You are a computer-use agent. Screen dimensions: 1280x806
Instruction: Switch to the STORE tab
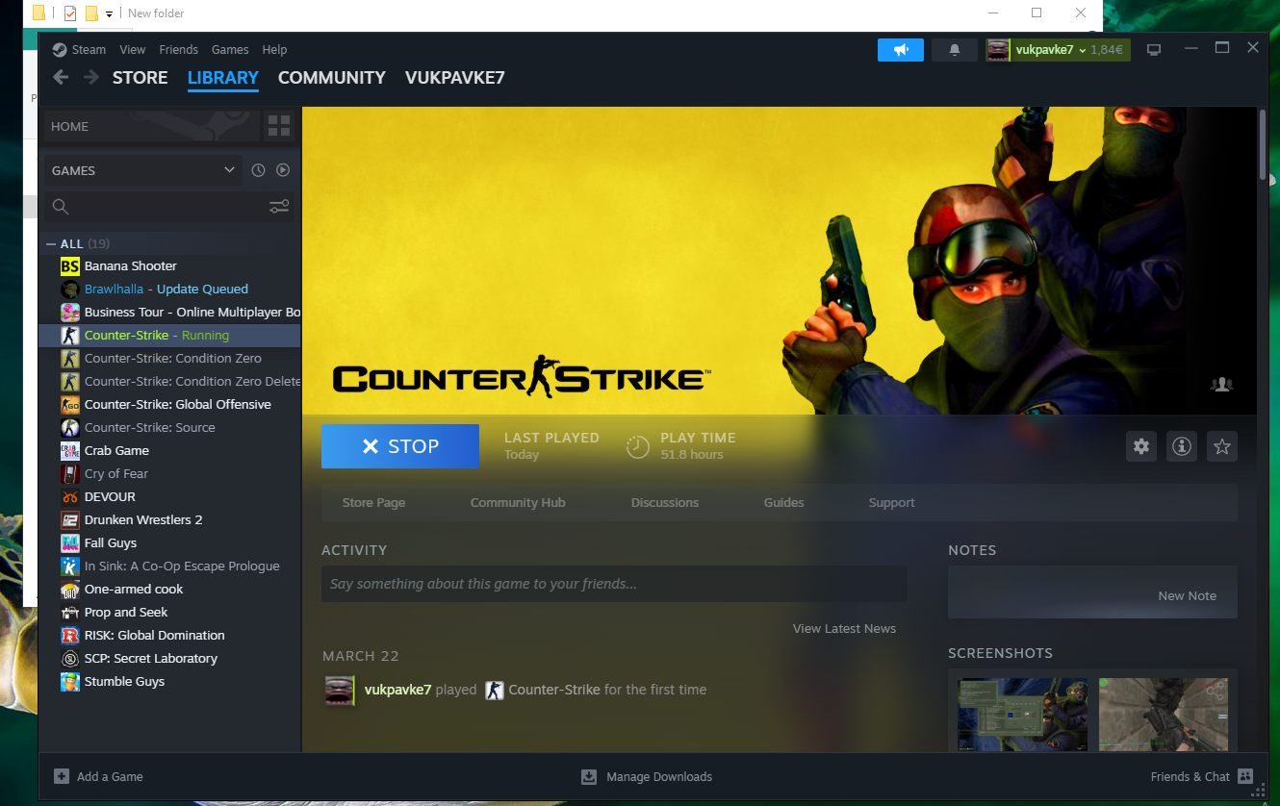click(x=140, y=78)
